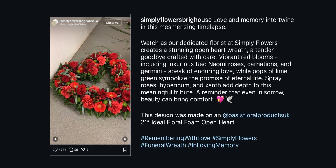336x168 pixels.
Task: Open the #FuneralWreath hashtag
Action: click(163, 145)
